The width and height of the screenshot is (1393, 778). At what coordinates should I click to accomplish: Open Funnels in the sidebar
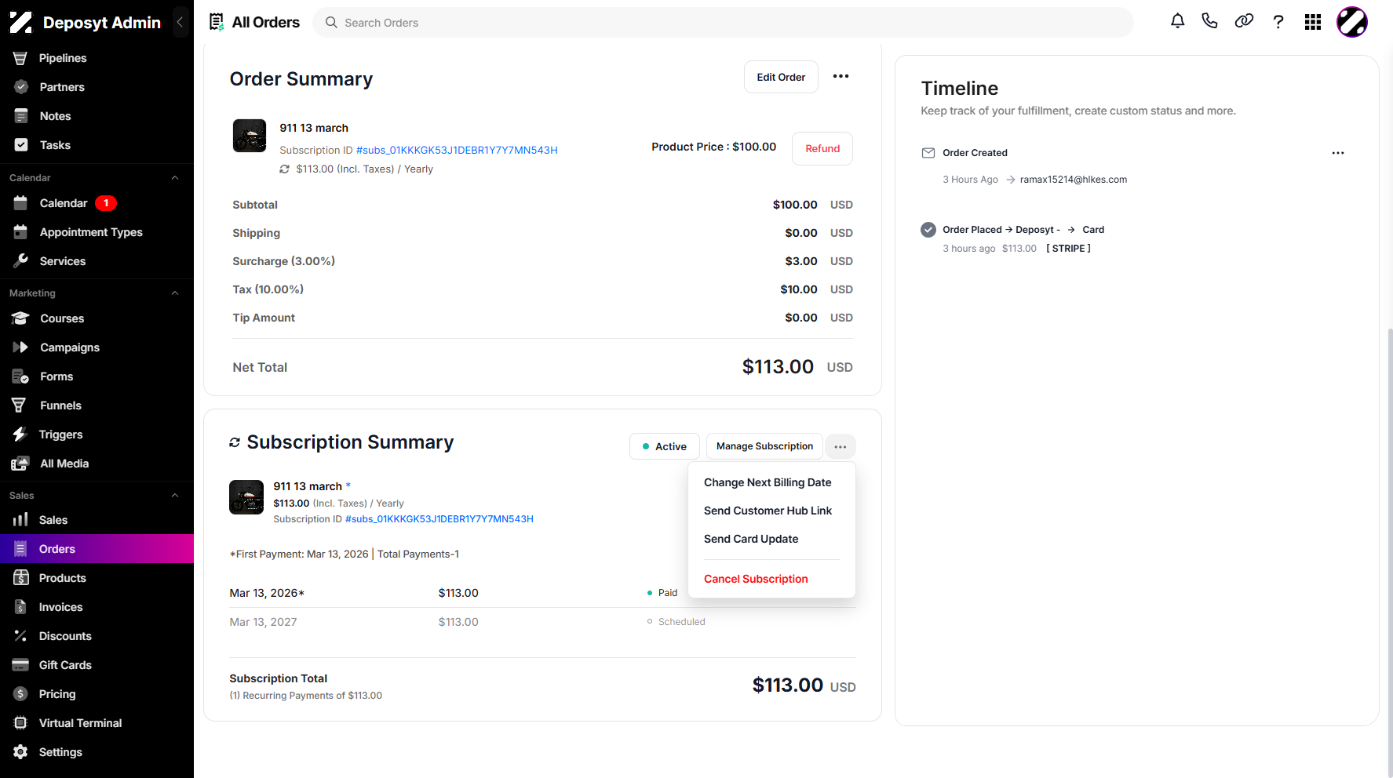point(60,405)
